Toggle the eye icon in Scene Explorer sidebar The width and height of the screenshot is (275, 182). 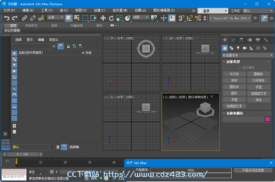point(14,118)
